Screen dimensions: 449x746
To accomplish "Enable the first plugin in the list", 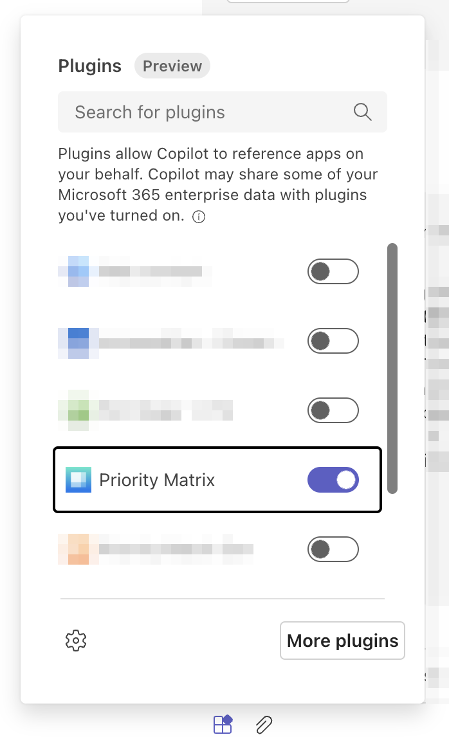I will [x=333, y=271].
